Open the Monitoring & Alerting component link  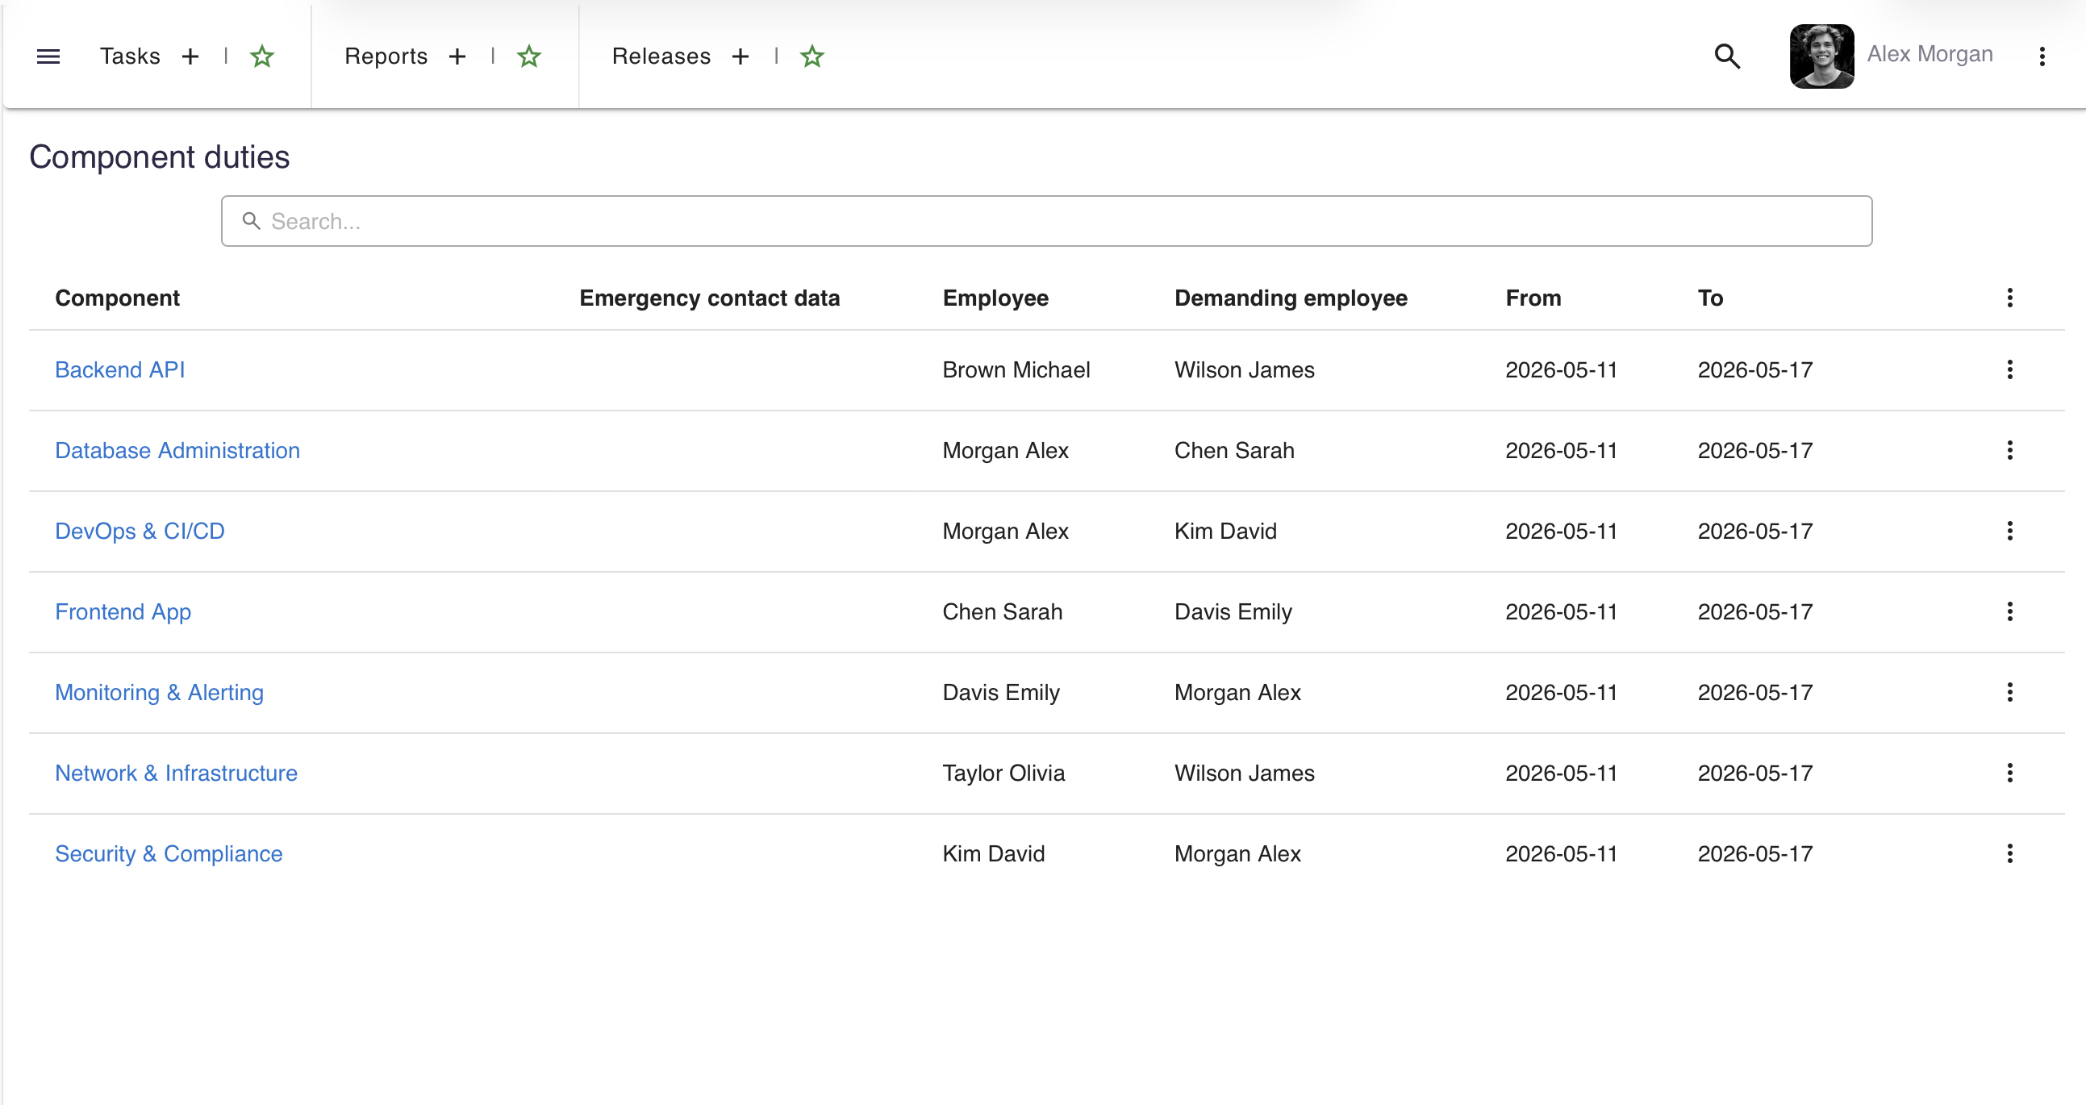point(159,692)
